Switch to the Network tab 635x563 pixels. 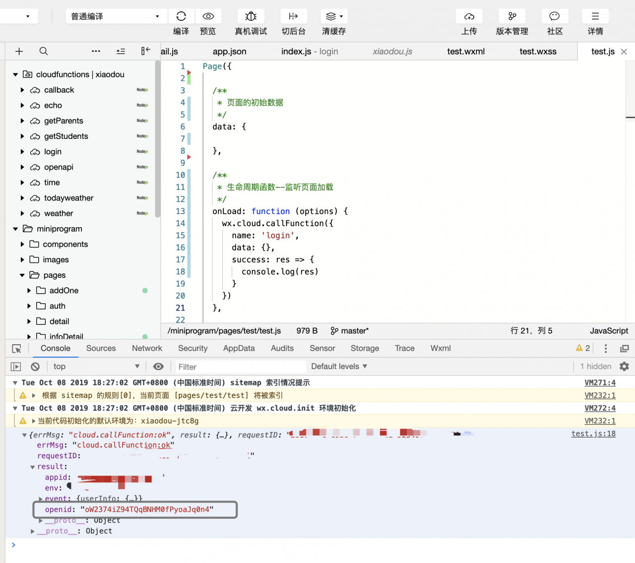point(147,348)
